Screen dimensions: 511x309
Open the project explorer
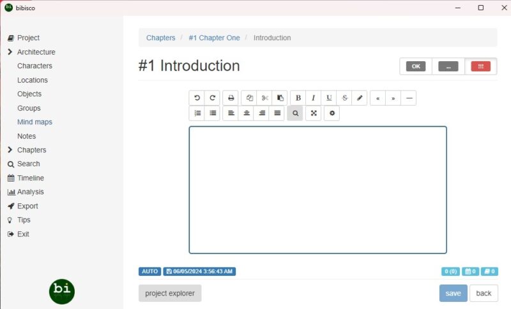pyautogui.click(x=170, y=293)
